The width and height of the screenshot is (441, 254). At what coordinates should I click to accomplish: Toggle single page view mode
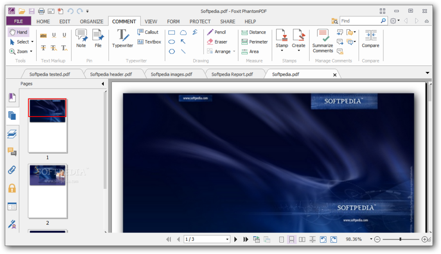pyautogui.click(x=282, y=239)
